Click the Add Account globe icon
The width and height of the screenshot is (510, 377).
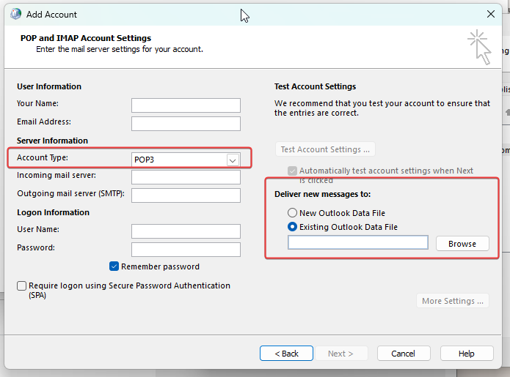[15, 15]
